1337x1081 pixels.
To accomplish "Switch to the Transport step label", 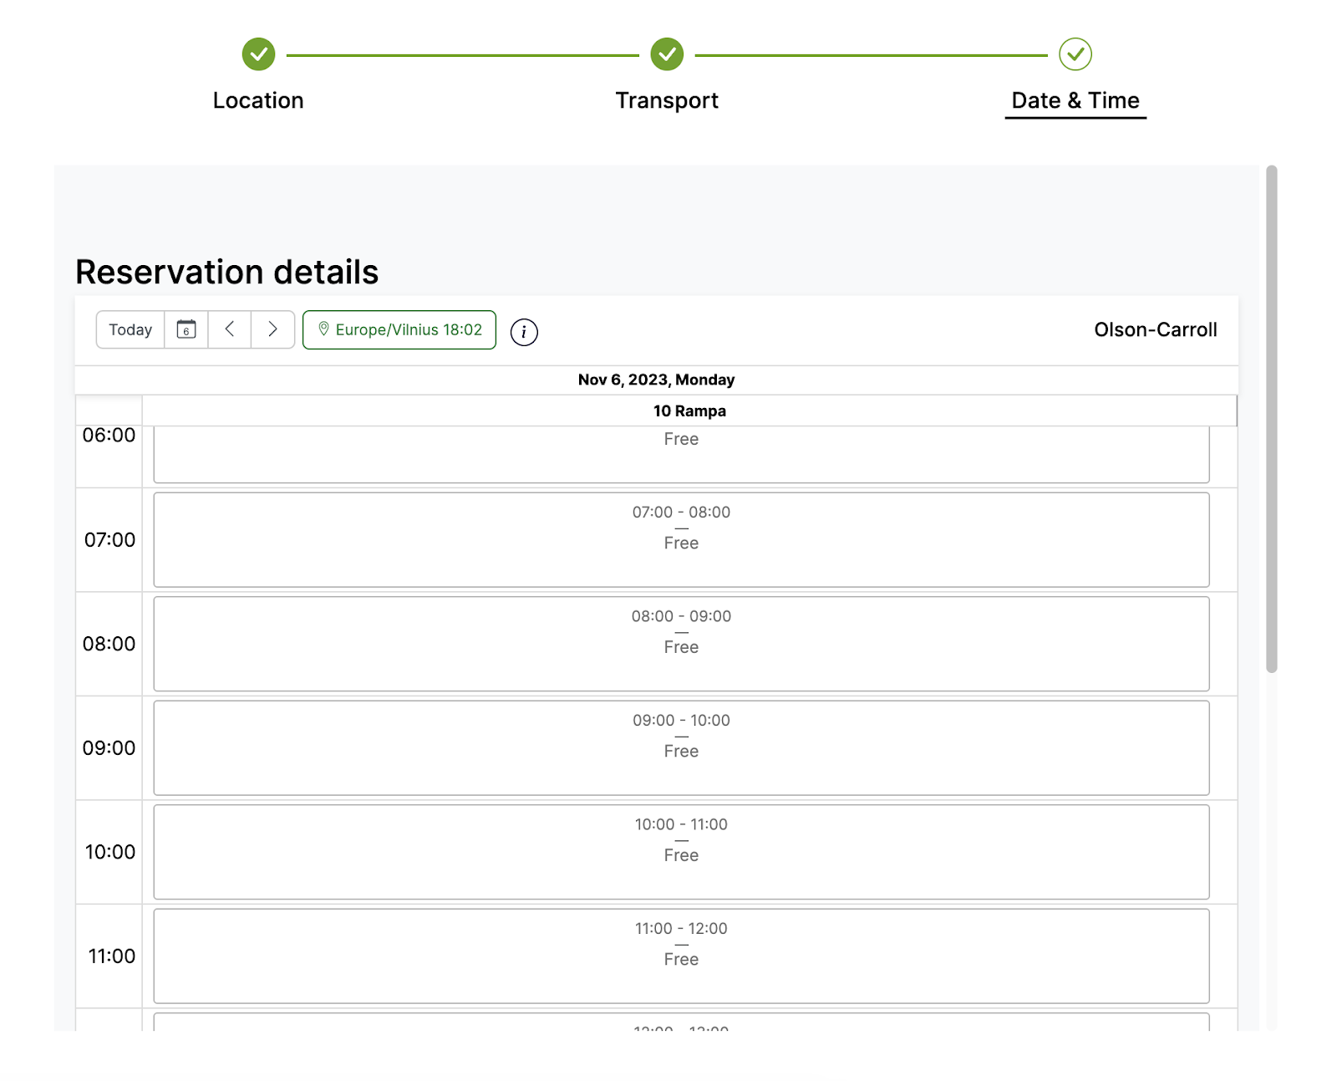I will 667,100.
